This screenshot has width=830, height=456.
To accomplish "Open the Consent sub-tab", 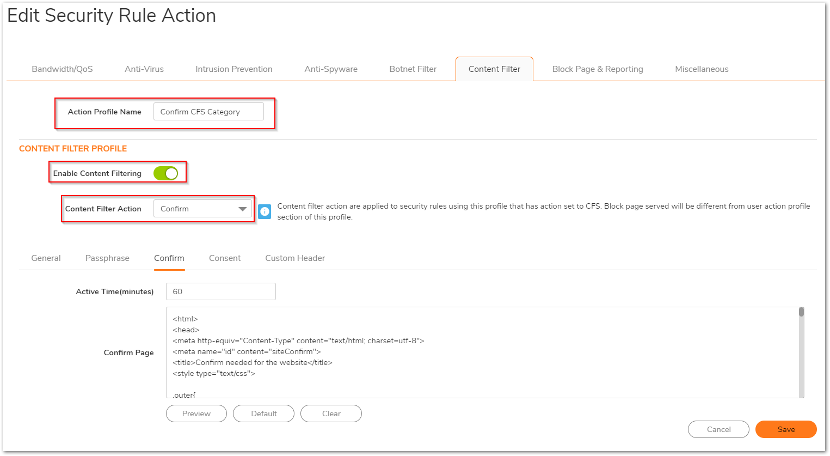I will (225, 258).
